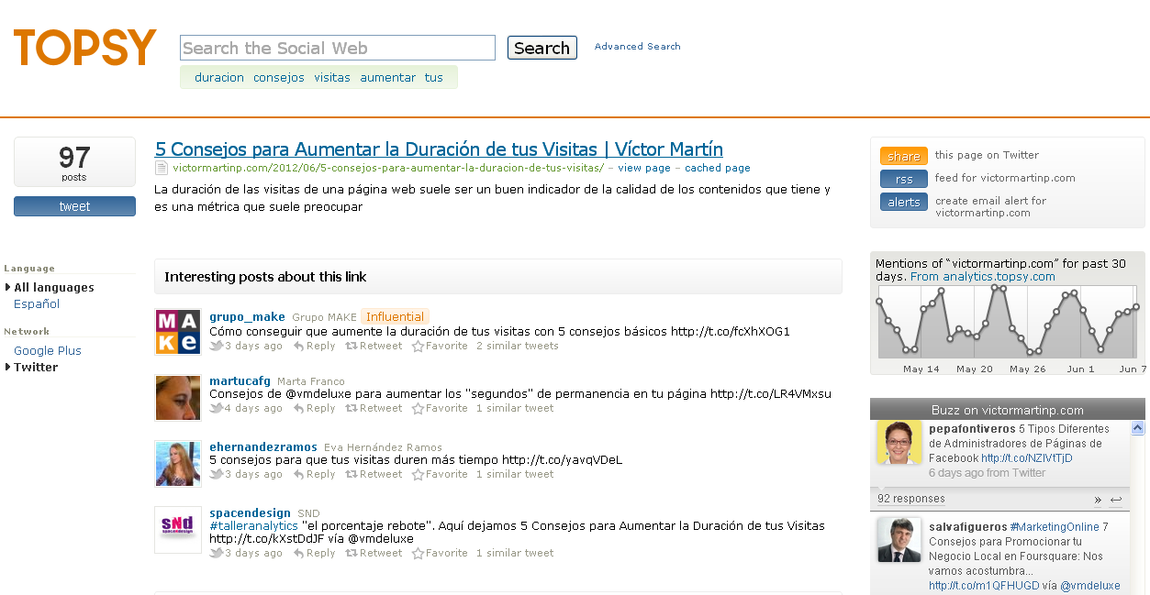Viewport: 1150px width, 595px height.
Task: Click Twitter bird icon on martucafg post
Action: pos(217,409)
